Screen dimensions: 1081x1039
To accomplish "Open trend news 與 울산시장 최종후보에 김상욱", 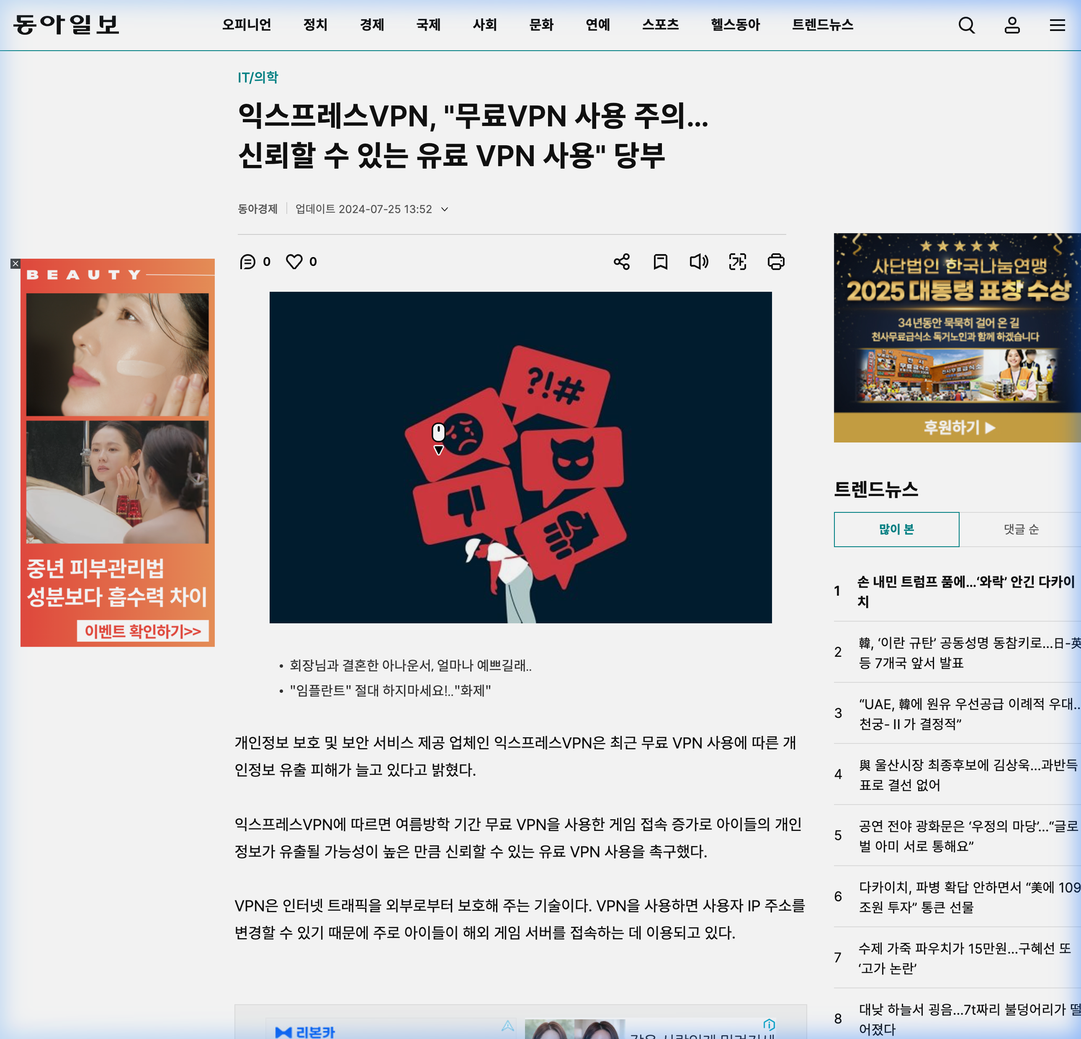I will pyautogui.click(x=969, y=775).
